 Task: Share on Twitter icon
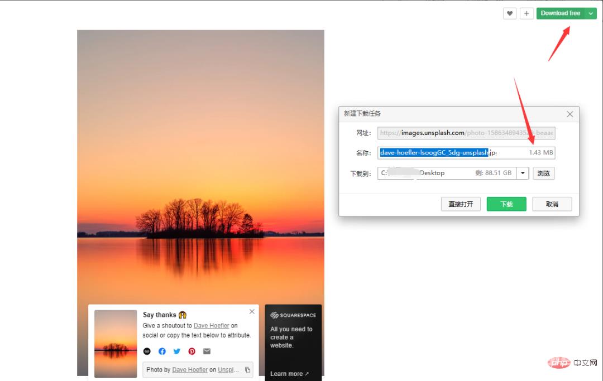[x=177, y=351]
